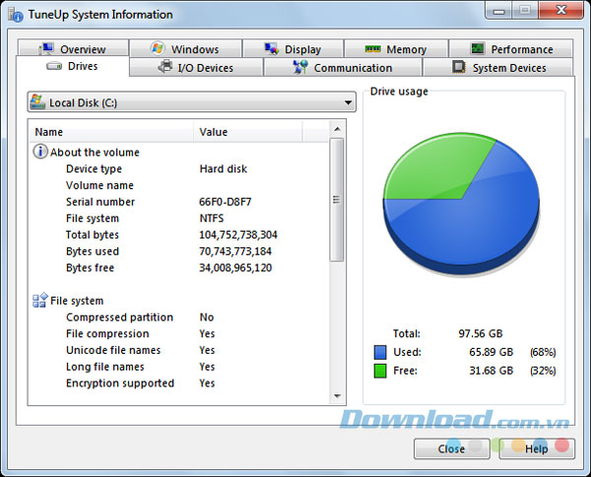
Task: Click the Display tab monitor icon
Action: point(273,49)
